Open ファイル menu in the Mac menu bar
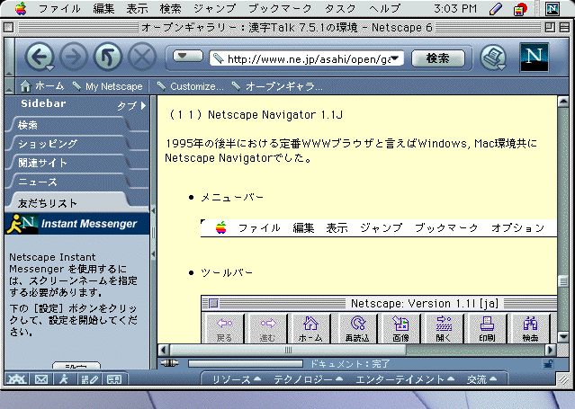The width and height of the screenshot is (575, 409). click(x=59, y=8)
